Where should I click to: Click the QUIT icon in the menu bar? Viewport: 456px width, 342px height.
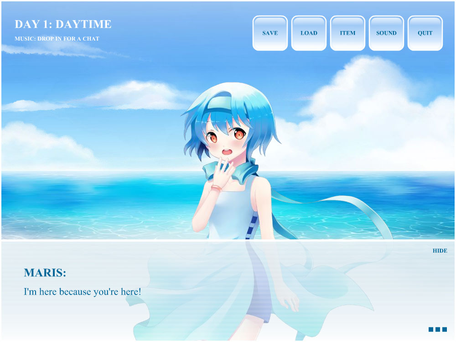(425, 33)
